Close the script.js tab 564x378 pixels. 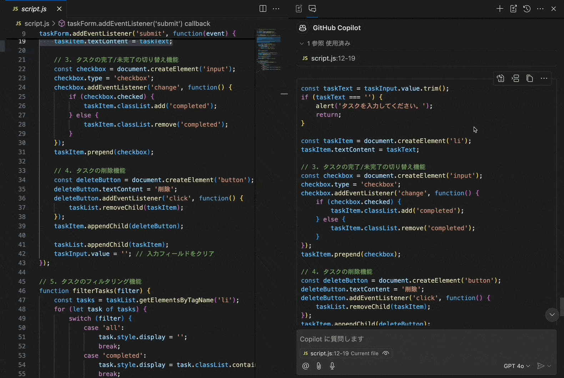(59, 9)
